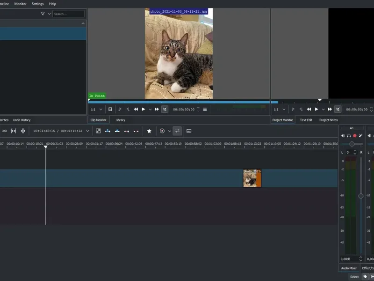Switch to the Project Notes tab

[x=329, y=120]
